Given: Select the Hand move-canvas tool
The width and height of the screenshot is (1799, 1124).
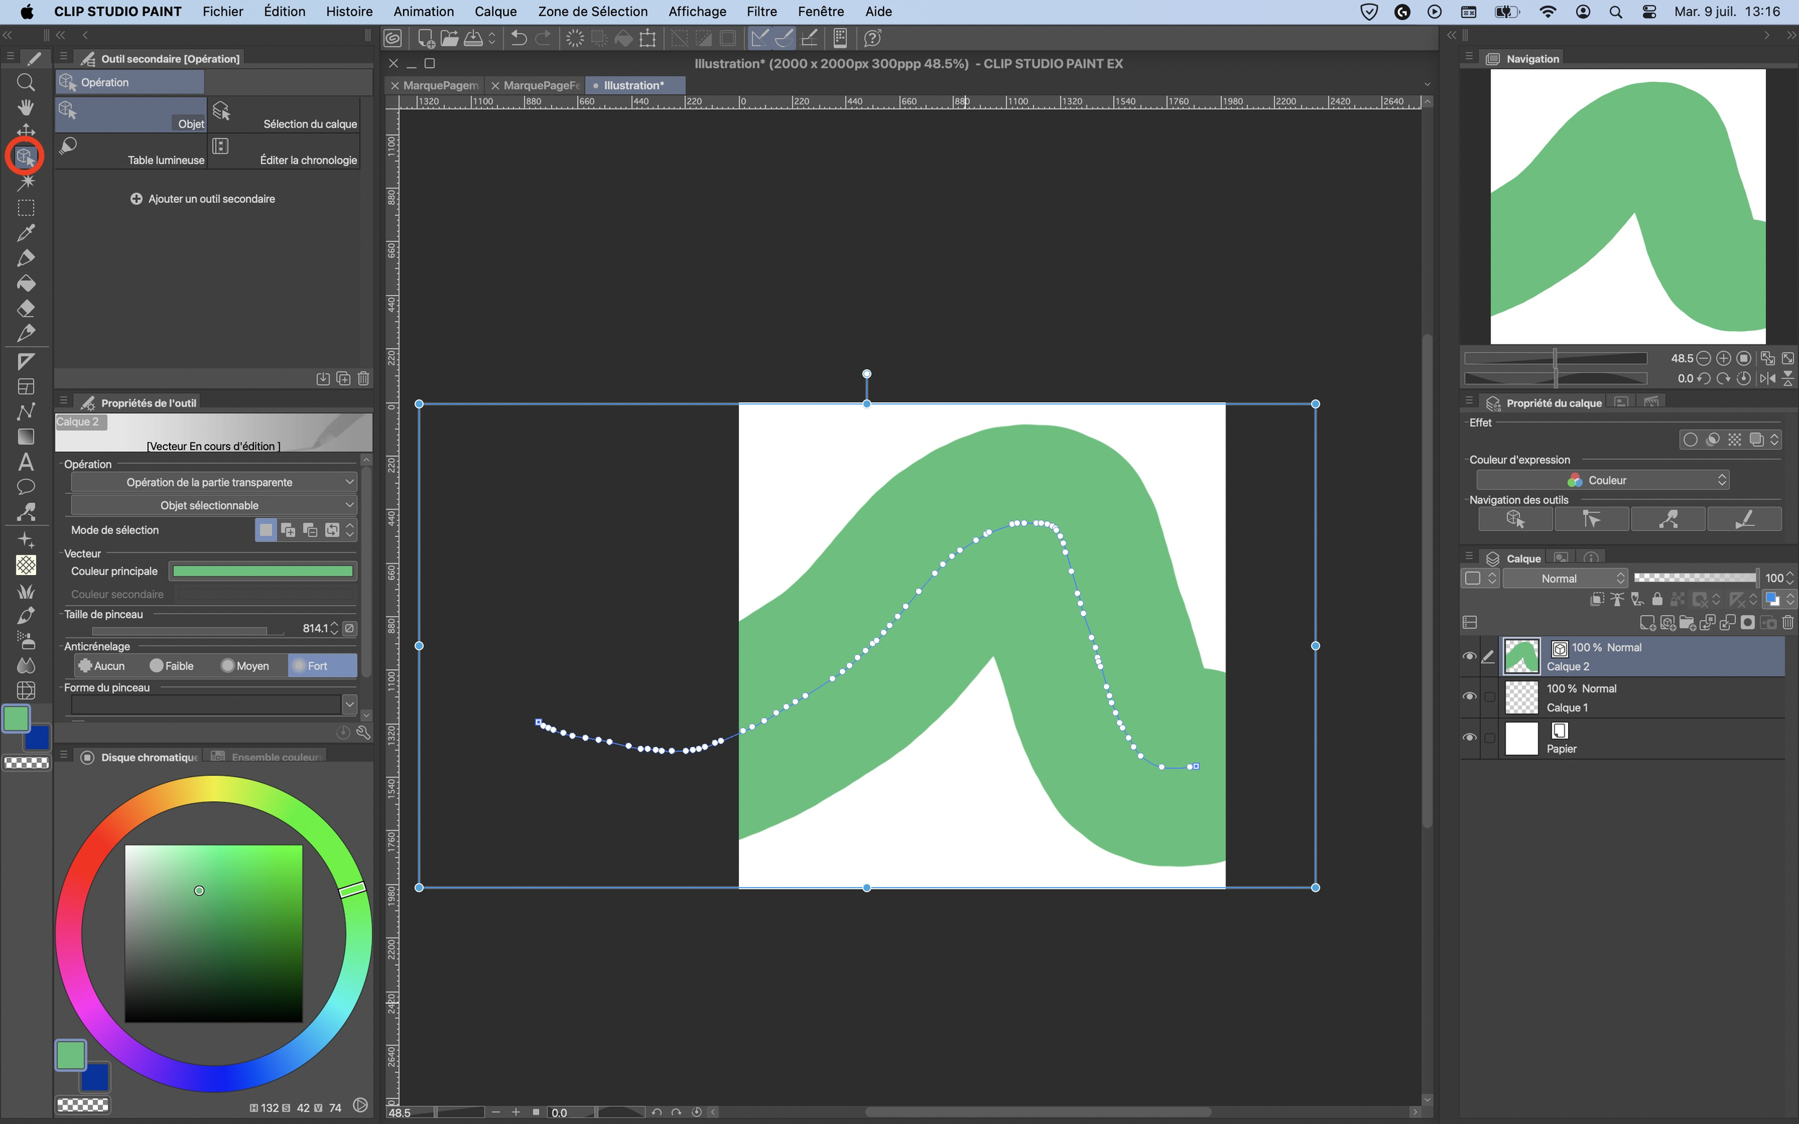Looking at the screenshot, I should click(x=25, y=107).
